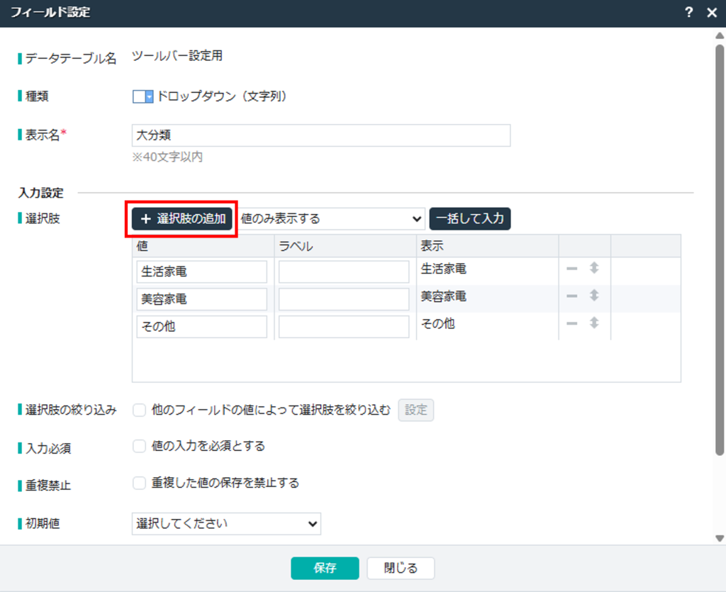This screenshot has height=592, width=726.
Task: Click the reorder arrows for 美容家電 row
Action: pos(594,296)
